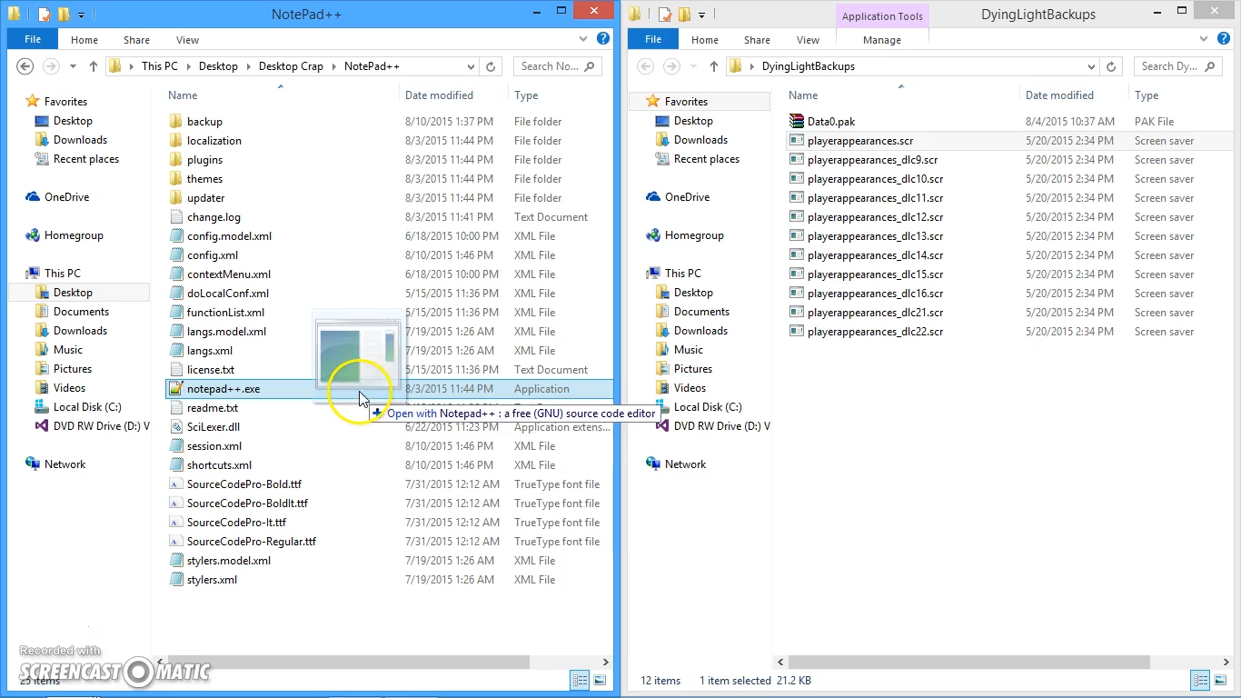
Task: Select shortcuts.xml file
Action: (x=219, y=465)
